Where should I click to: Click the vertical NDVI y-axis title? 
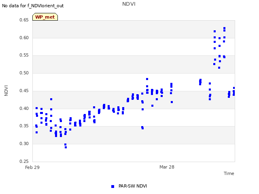coord(6,91)
